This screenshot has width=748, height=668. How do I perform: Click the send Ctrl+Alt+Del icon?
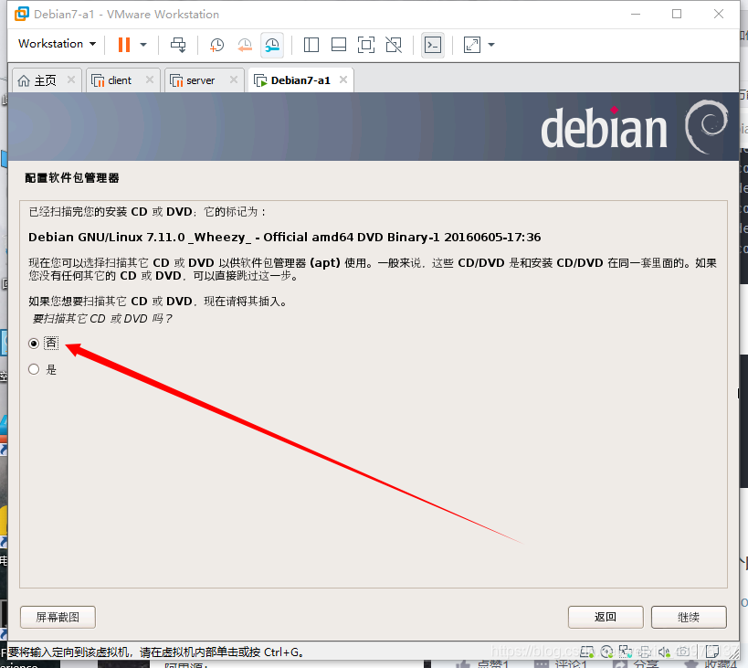tap(178, 45)
